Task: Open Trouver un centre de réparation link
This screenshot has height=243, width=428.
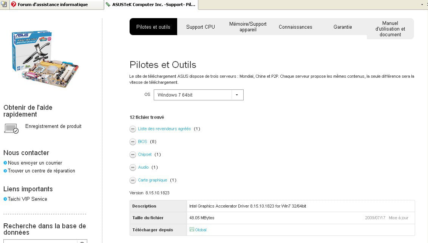Action: pos(42,171)
